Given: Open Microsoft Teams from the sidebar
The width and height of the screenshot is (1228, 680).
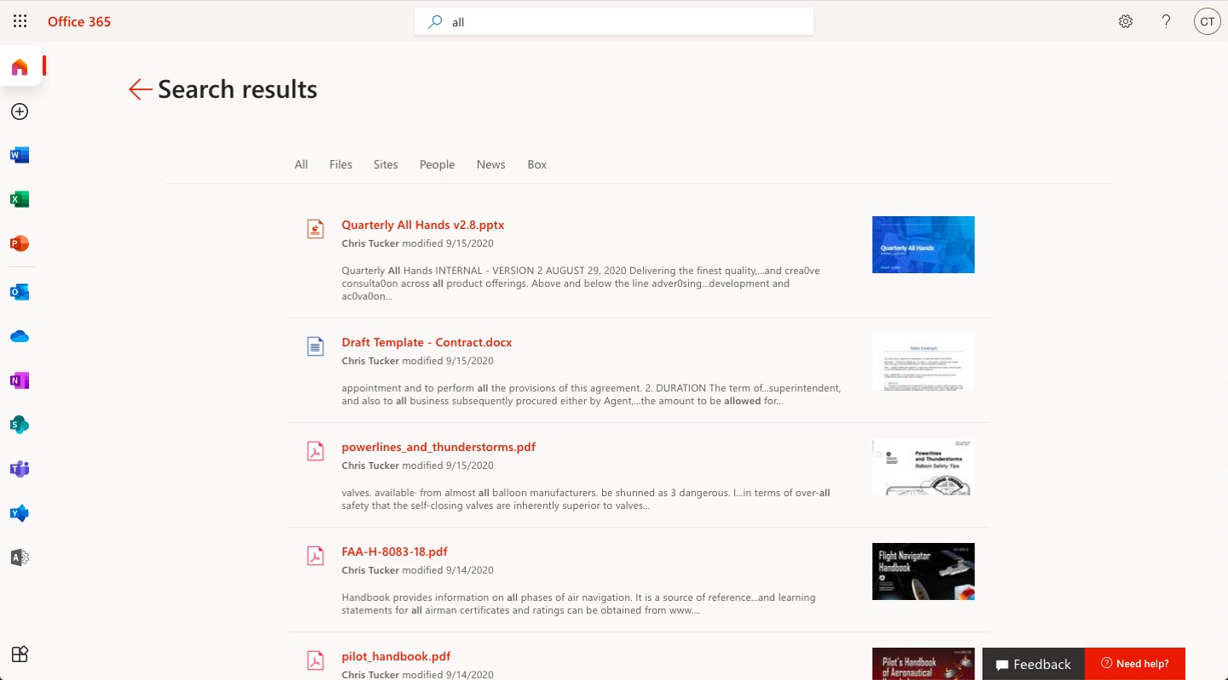Looking at the screenshot, I should coord(20,469).
